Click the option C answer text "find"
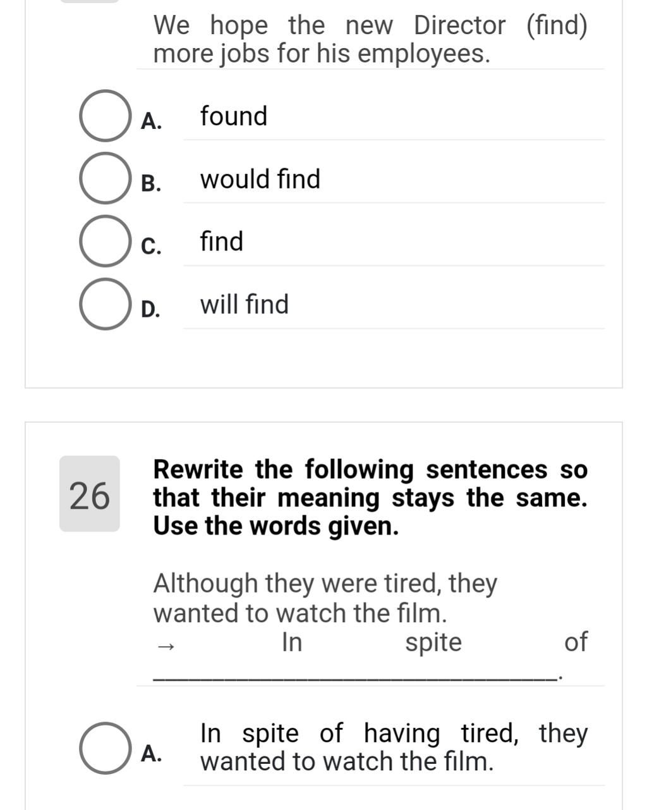Image resolution: width=647 pixels, height=810 pixels. point(222,242)
